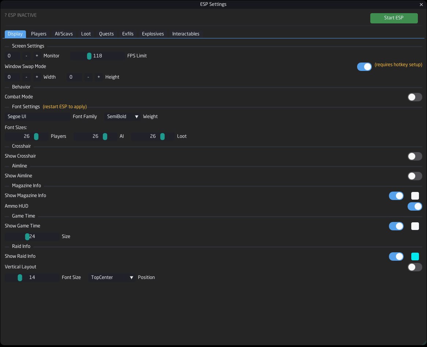The image size is (427, 347).
Task: Pick the cyan Raid Info color swatch
Action: click(x=415, y=256)
